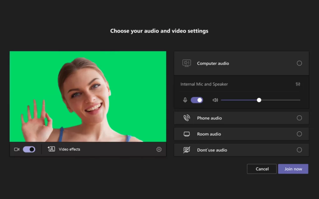Viewport: 319px width, 199px height.
Task: Click the crossed-out audio icon
Action: (x=187, y=150)
